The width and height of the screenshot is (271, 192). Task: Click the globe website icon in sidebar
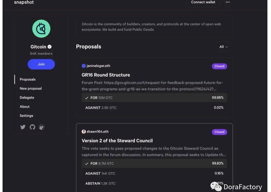pos(42,127)
